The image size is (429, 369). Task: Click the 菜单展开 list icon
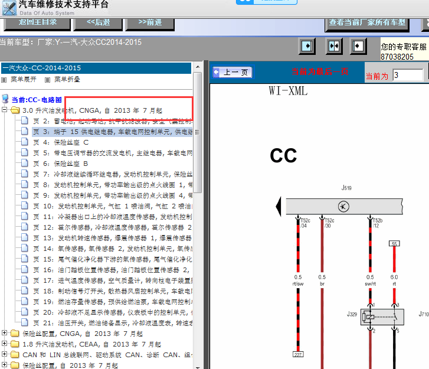pos(4,80)
